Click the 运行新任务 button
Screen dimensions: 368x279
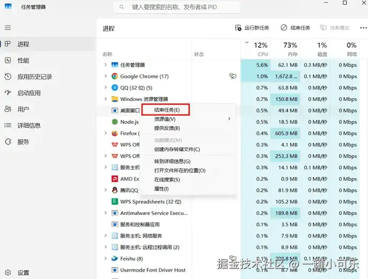coord(252,28)
